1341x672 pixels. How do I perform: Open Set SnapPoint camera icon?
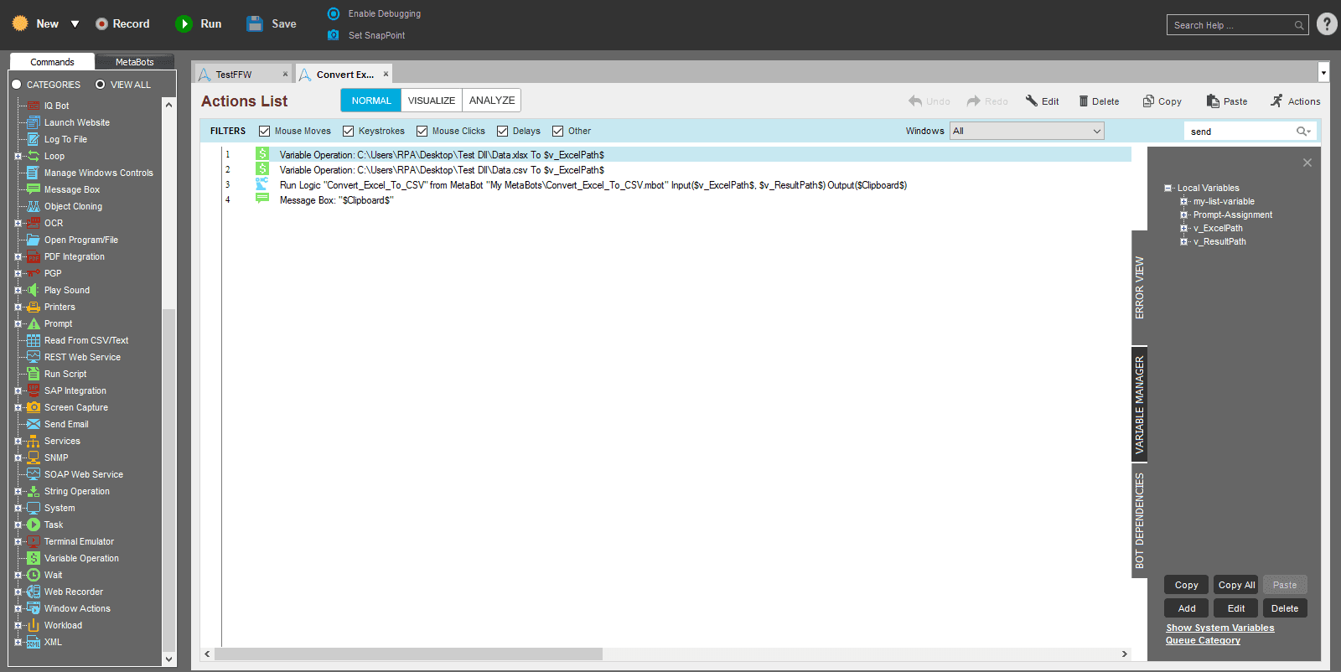[x=334, y=35]
